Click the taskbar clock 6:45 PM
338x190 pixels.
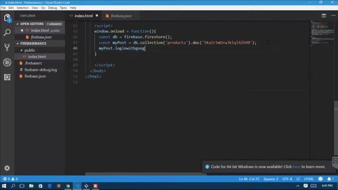coord(327,186)
